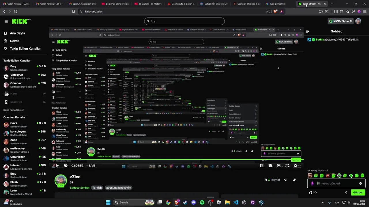Open Brave Wallet icon

[342, 11]
